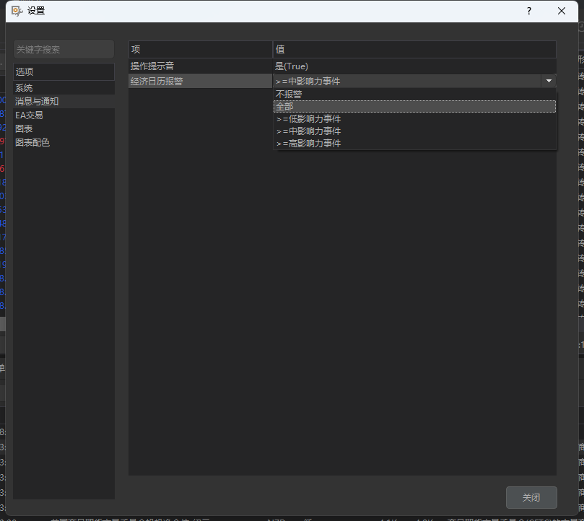Select the 经济日历报警 setting row
Screen dimensions: 584x521
(x=200, y=82)
